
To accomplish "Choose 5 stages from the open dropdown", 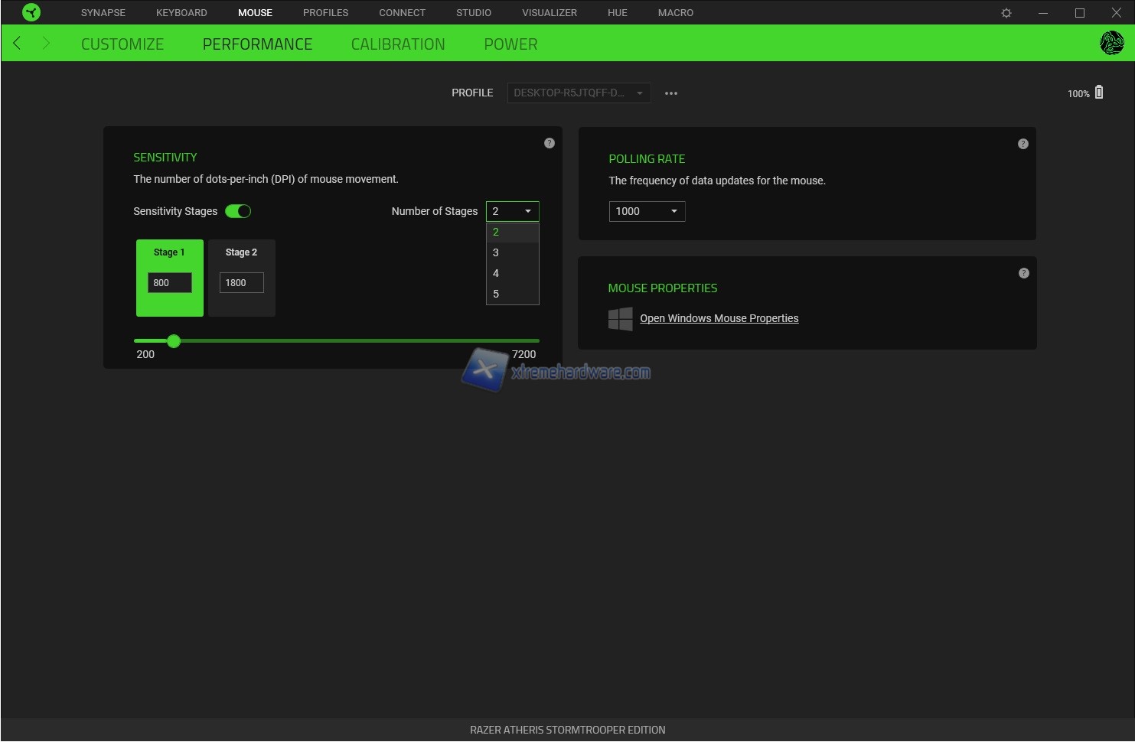I will tap(496, 294).
